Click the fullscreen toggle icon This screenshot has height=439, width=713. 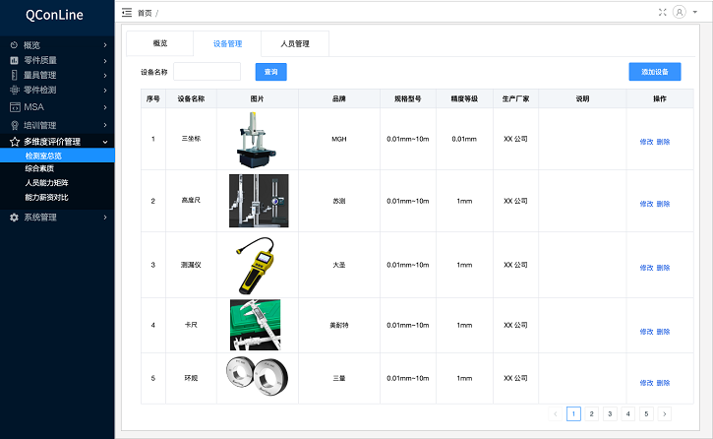662,13
